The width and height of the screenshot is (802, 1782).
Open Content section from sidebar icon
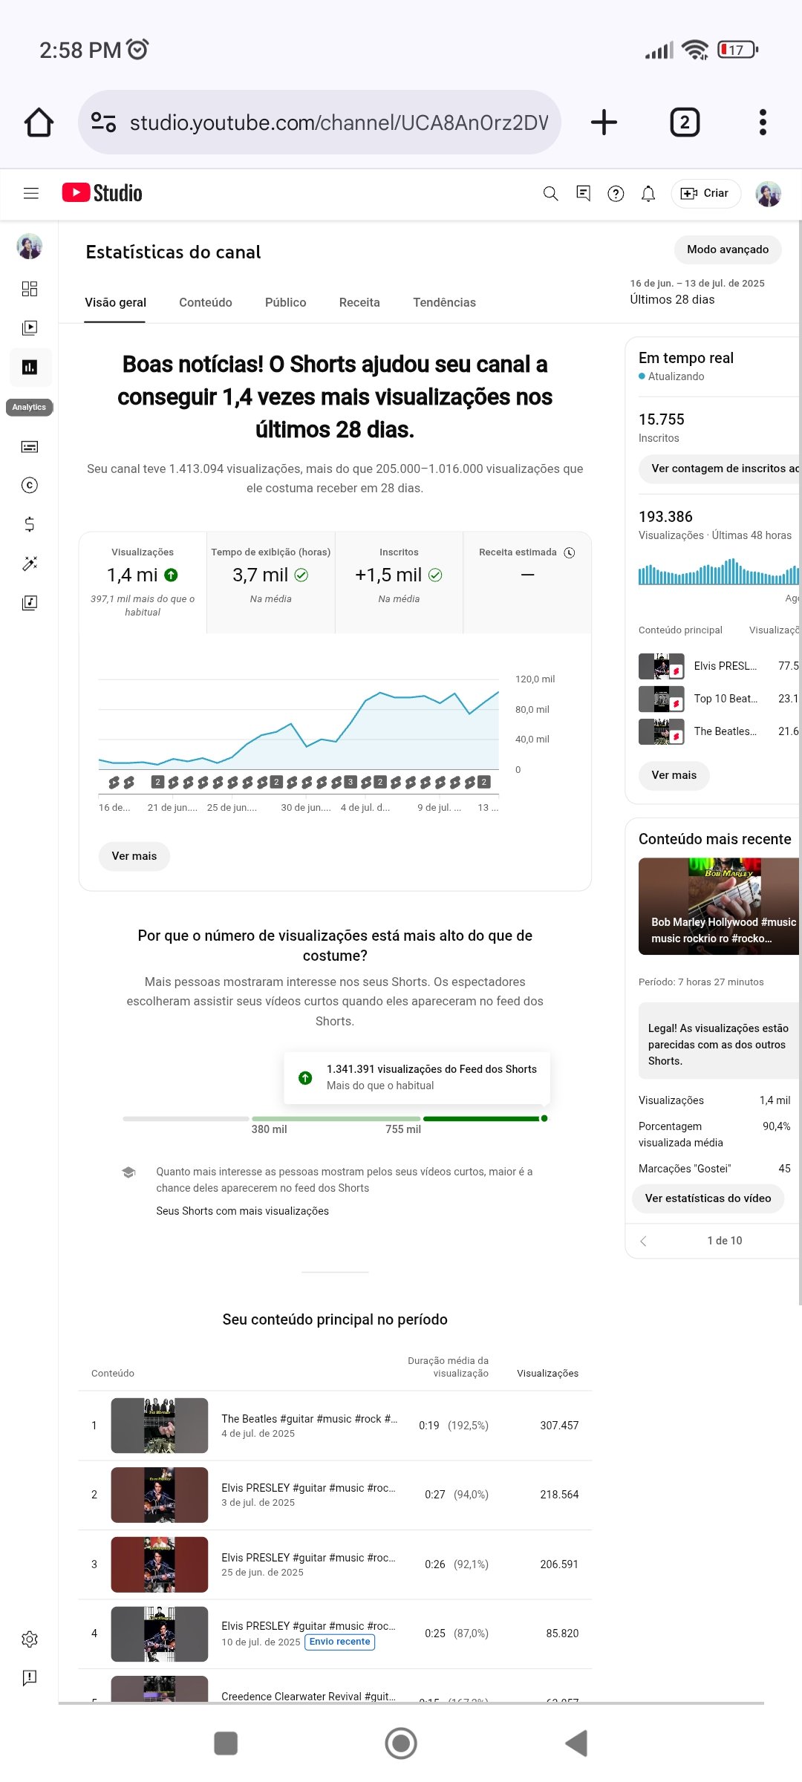(30, 327)
